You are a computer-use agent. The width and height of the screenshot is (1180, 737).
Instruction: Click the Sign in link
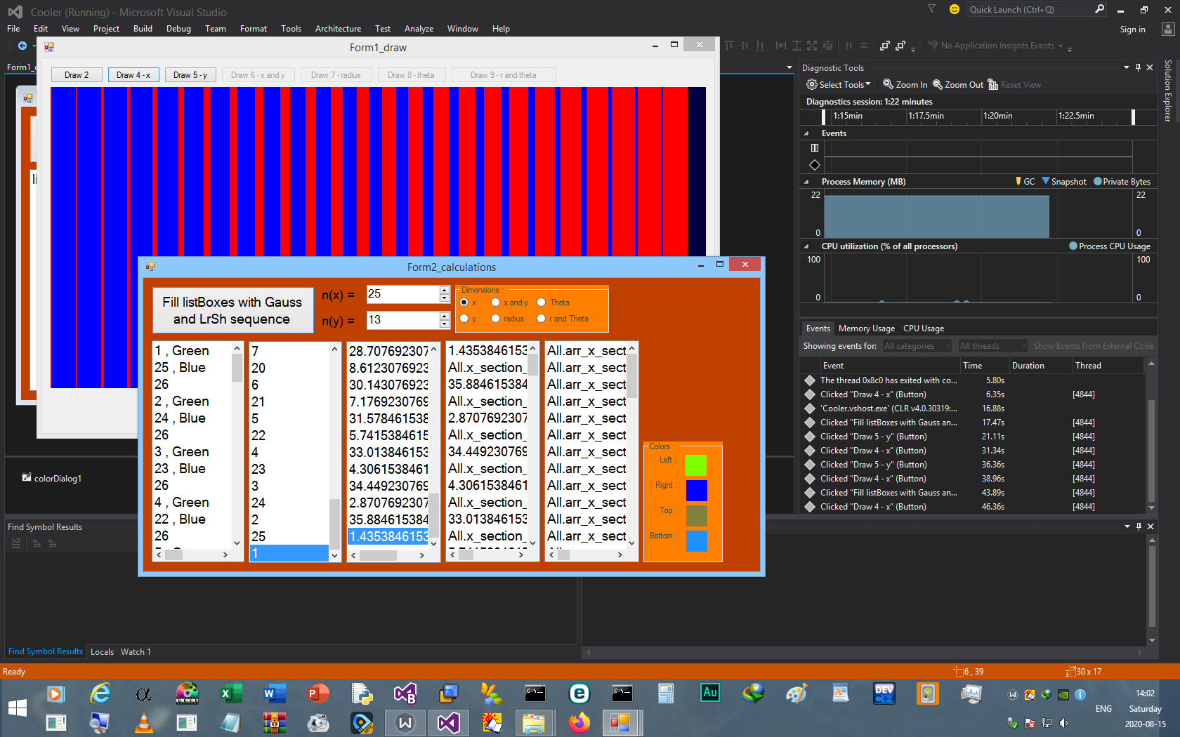1132,29
